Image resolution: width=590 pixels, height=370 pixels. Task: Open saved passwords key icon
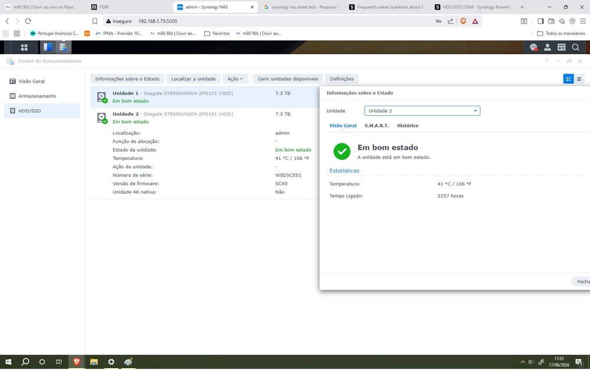click(438, 21)
